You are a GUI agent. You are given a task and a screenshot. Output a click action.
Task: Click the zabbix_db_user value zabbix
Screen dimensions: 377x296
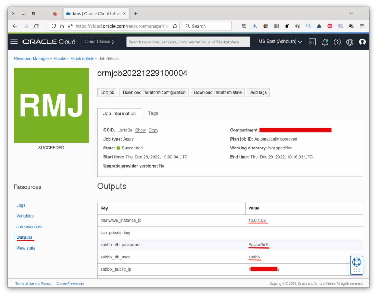click(254, 257)
